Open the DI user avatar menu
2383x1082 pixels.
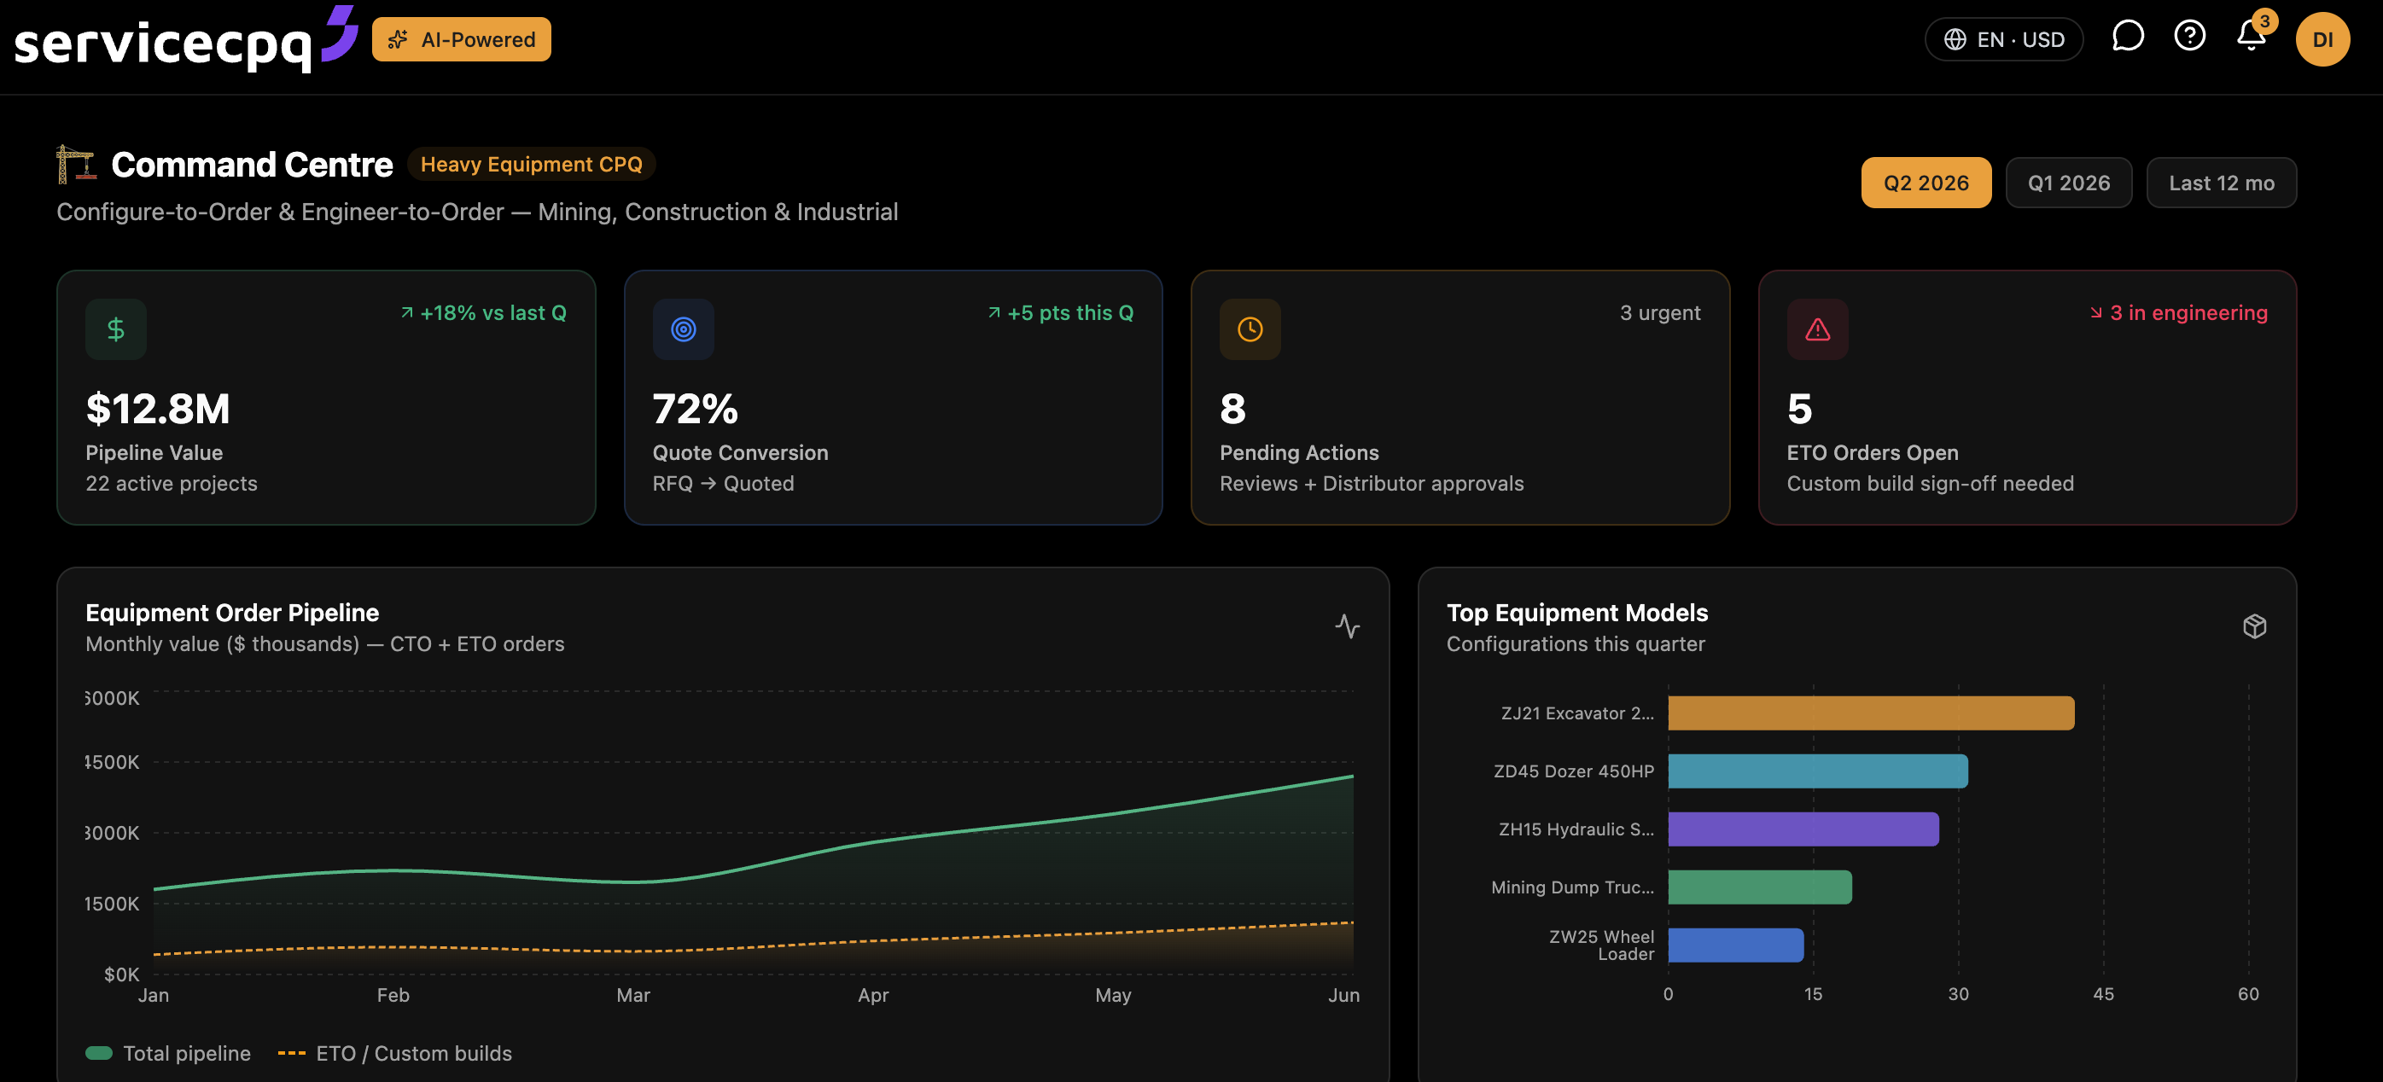click(x=2322, y=39)
